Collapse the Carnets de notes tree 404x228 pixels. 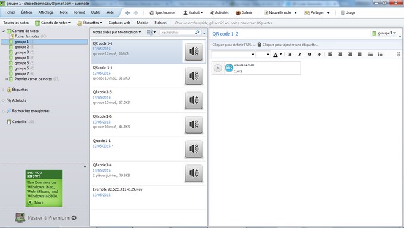[4, 31]
